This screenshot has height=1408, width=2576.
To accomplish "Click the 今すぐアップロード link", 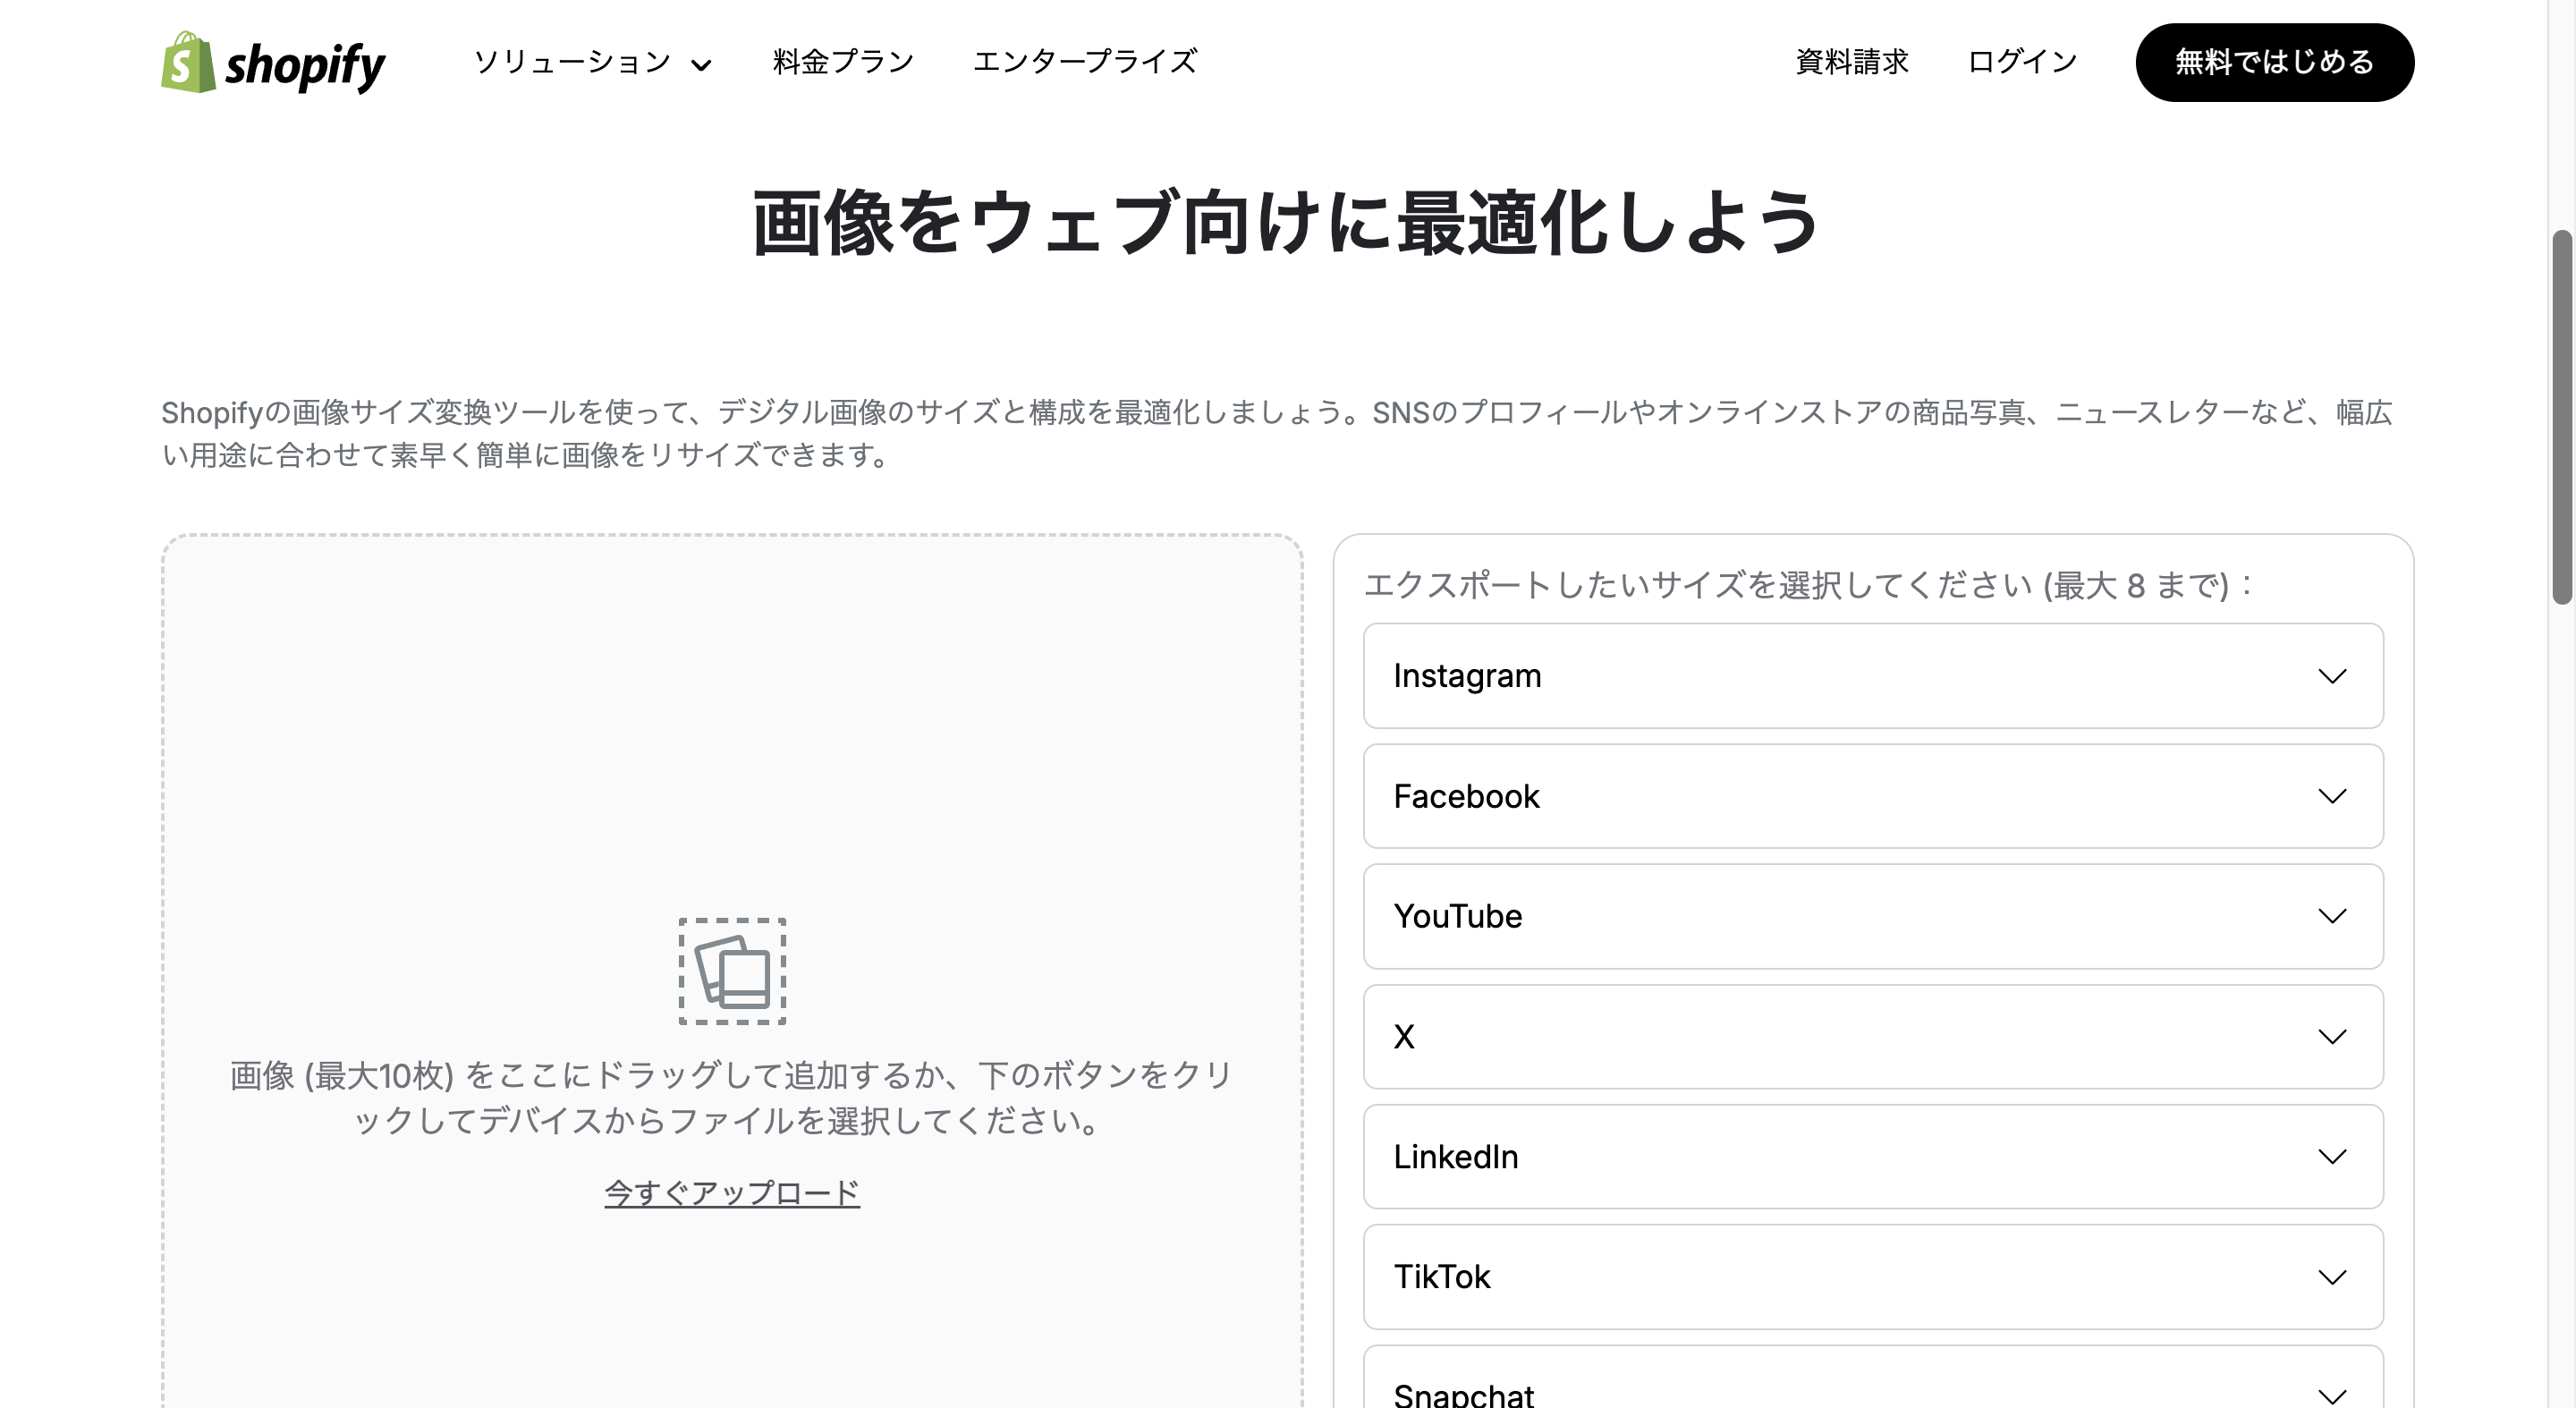I will tap(732, 1192).
